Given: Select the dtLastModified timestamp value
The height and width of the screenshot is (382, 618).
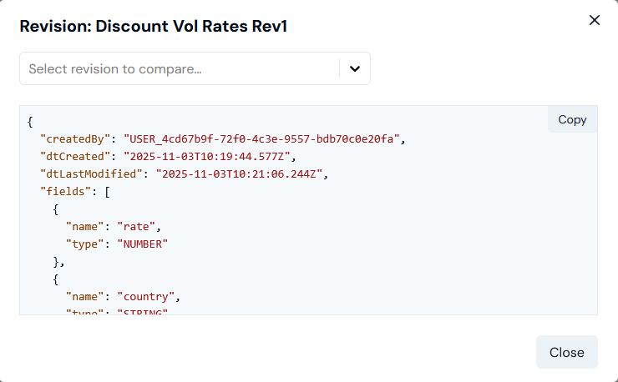Looking at the screenshot, I should tap(237, 174).
